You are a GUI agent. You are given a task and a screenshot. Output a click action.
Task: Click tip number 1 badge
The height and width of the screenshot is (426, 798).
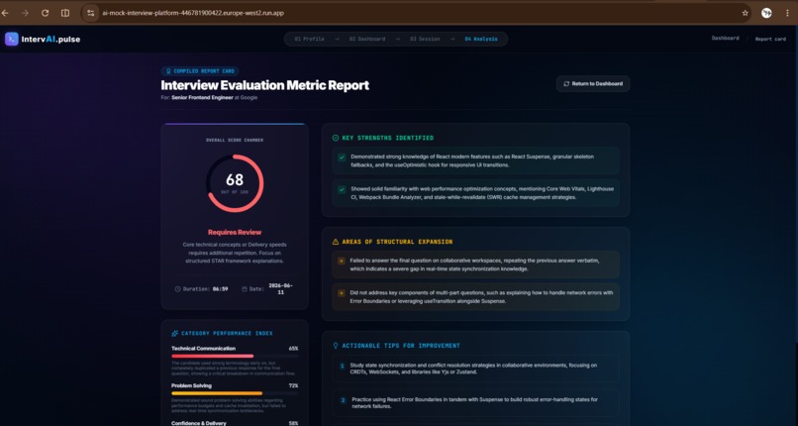tap(343, 366)
